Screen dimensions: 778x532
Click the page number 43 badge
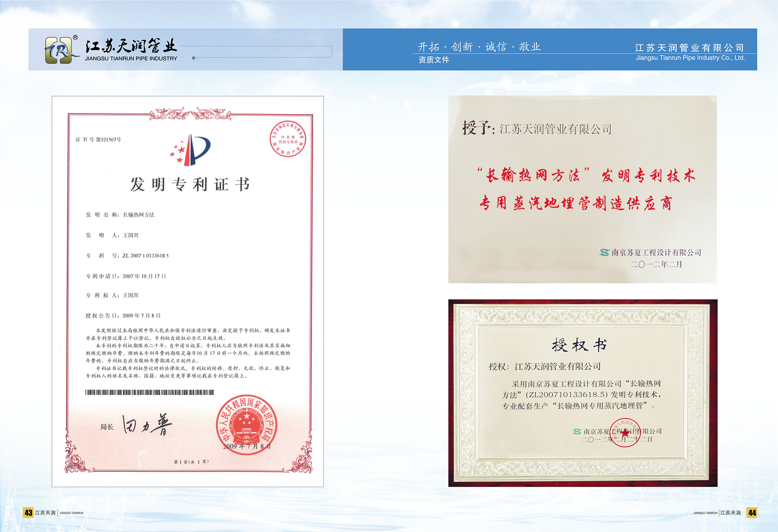point(28,513)
